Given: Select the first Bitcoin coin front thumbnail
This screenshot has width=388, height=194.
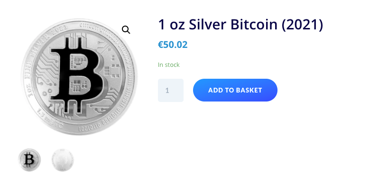Looking at the screenshot, I should pyautogui.click(x=29, y=160).
